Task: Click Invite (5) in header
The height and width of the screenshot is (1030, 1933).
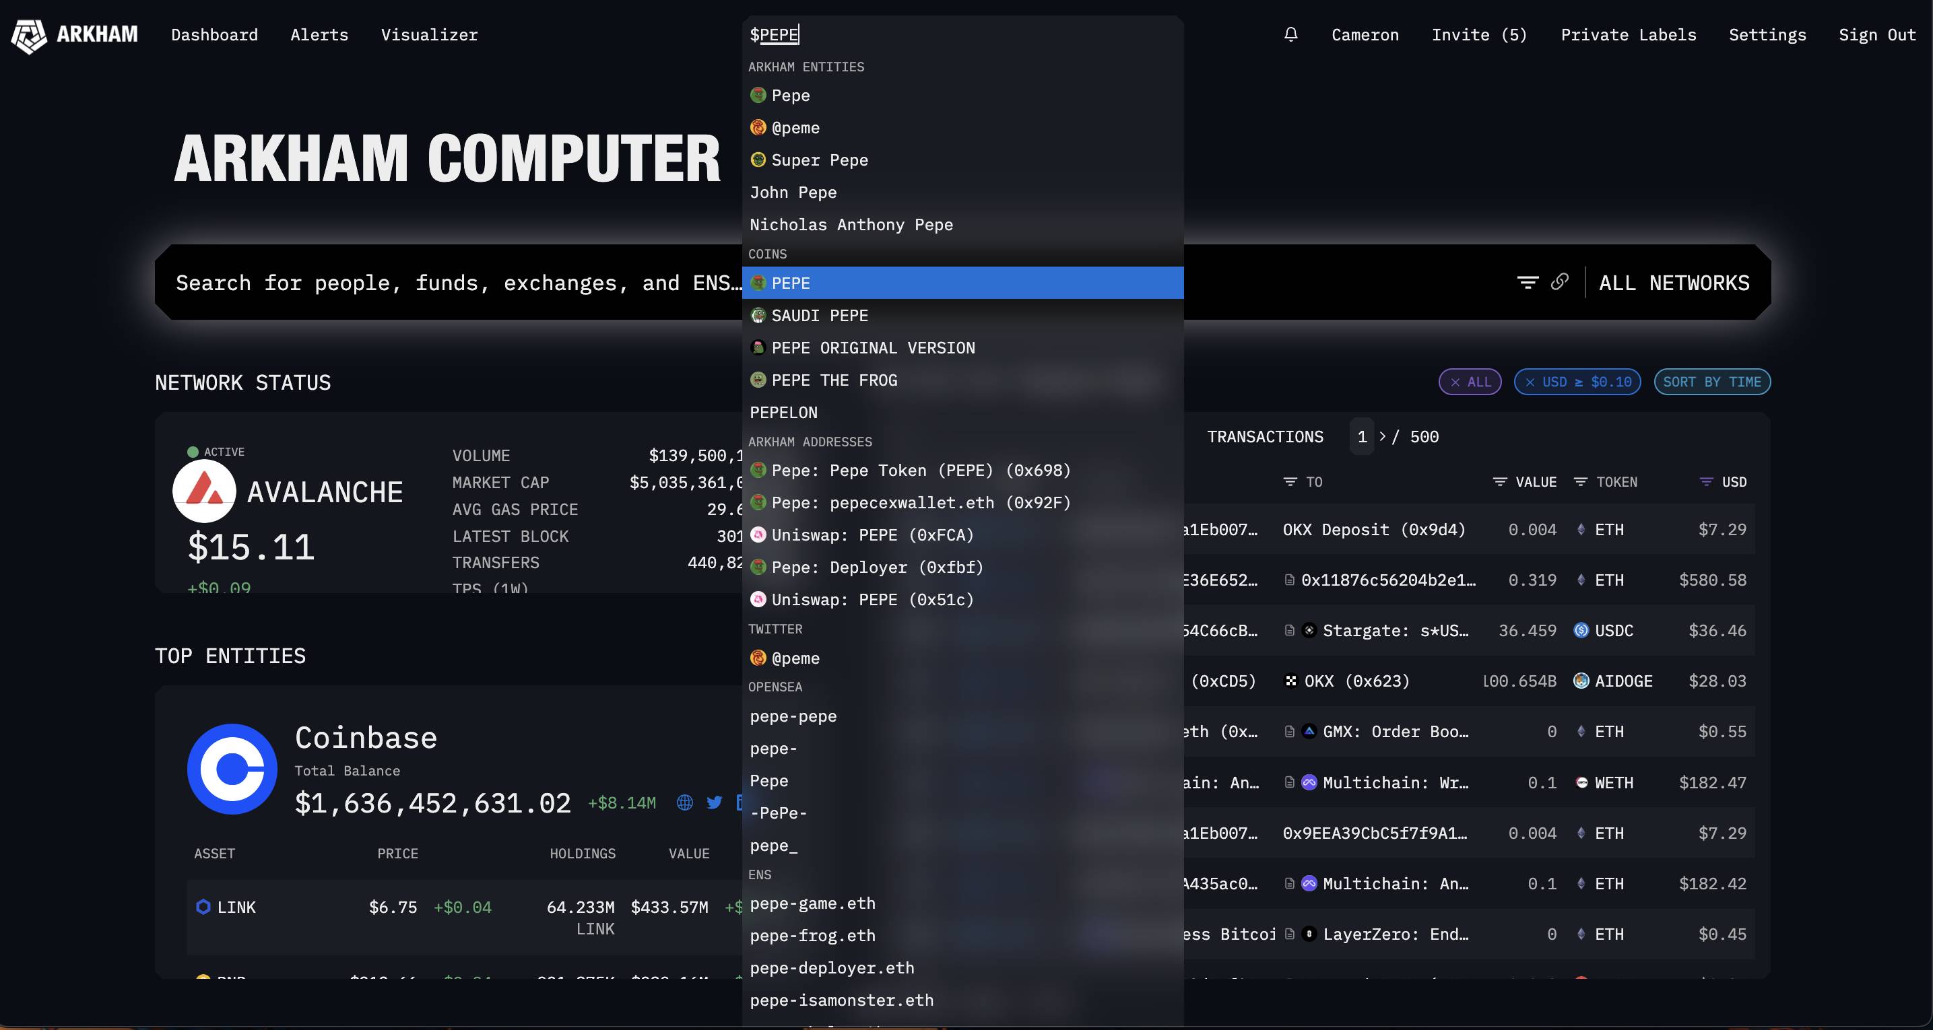Action: 1479,34
